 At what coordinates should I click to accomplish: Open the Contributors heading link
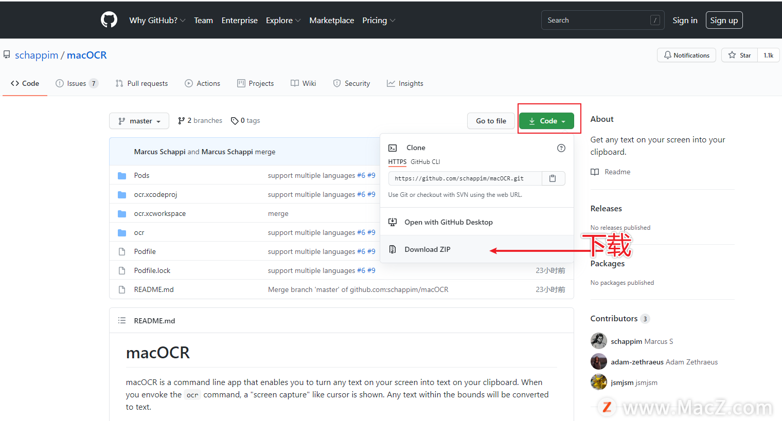tap(620, 318)
